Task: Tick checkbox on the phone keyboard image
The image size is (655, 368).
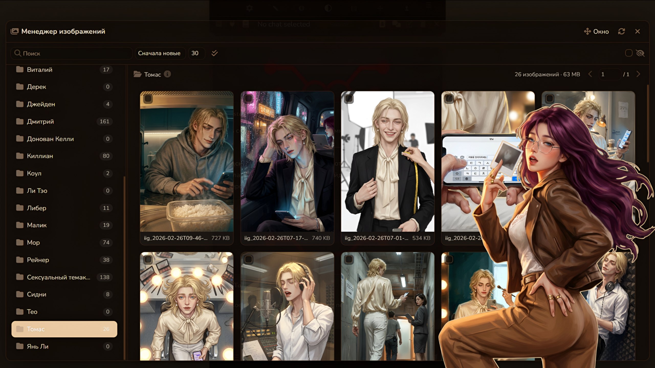Action: [449, 99]
